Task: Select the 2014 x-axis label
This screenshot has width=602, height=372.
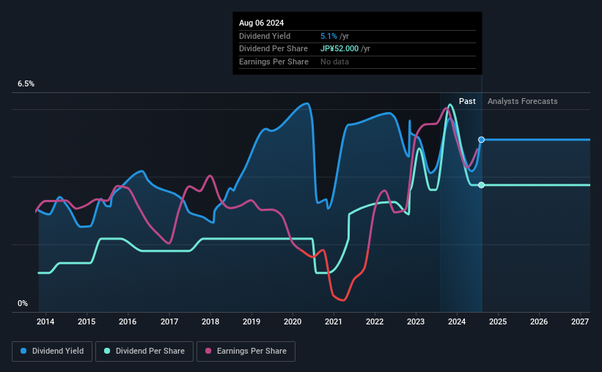Action: pyautogui.click(x=45, y=321)
